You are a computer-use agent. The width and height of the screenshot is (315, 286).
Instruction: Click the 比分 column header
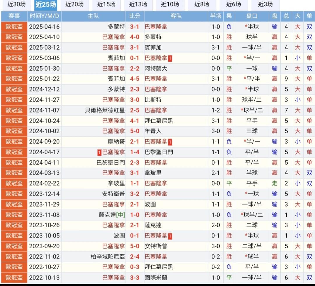point(134,16)
